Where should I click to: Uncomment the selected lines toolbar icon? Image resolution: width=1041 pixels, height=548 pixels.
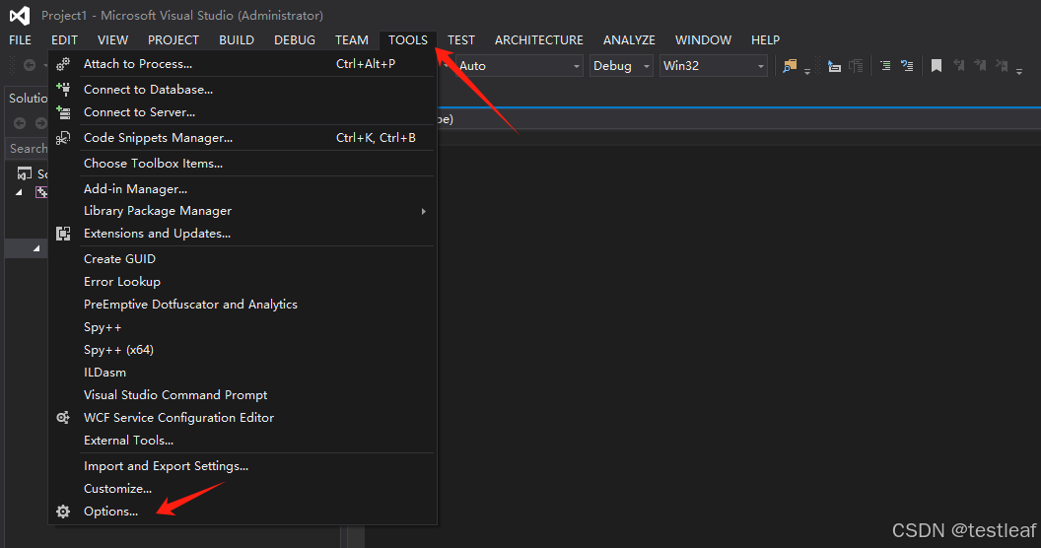(907, 66)
